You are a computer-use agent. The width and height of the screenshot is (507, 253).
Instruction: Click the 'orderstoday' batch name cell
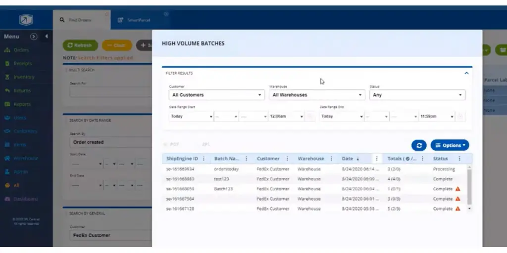(226, 169)
